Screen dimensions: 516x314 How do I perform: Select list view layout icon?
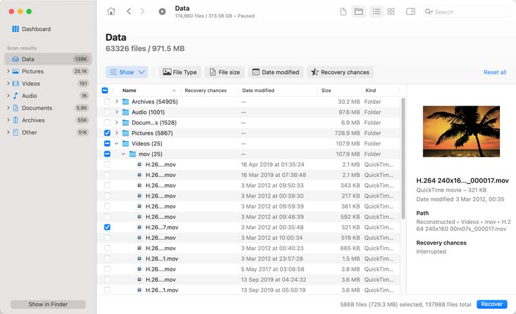[x=377, y=12]
